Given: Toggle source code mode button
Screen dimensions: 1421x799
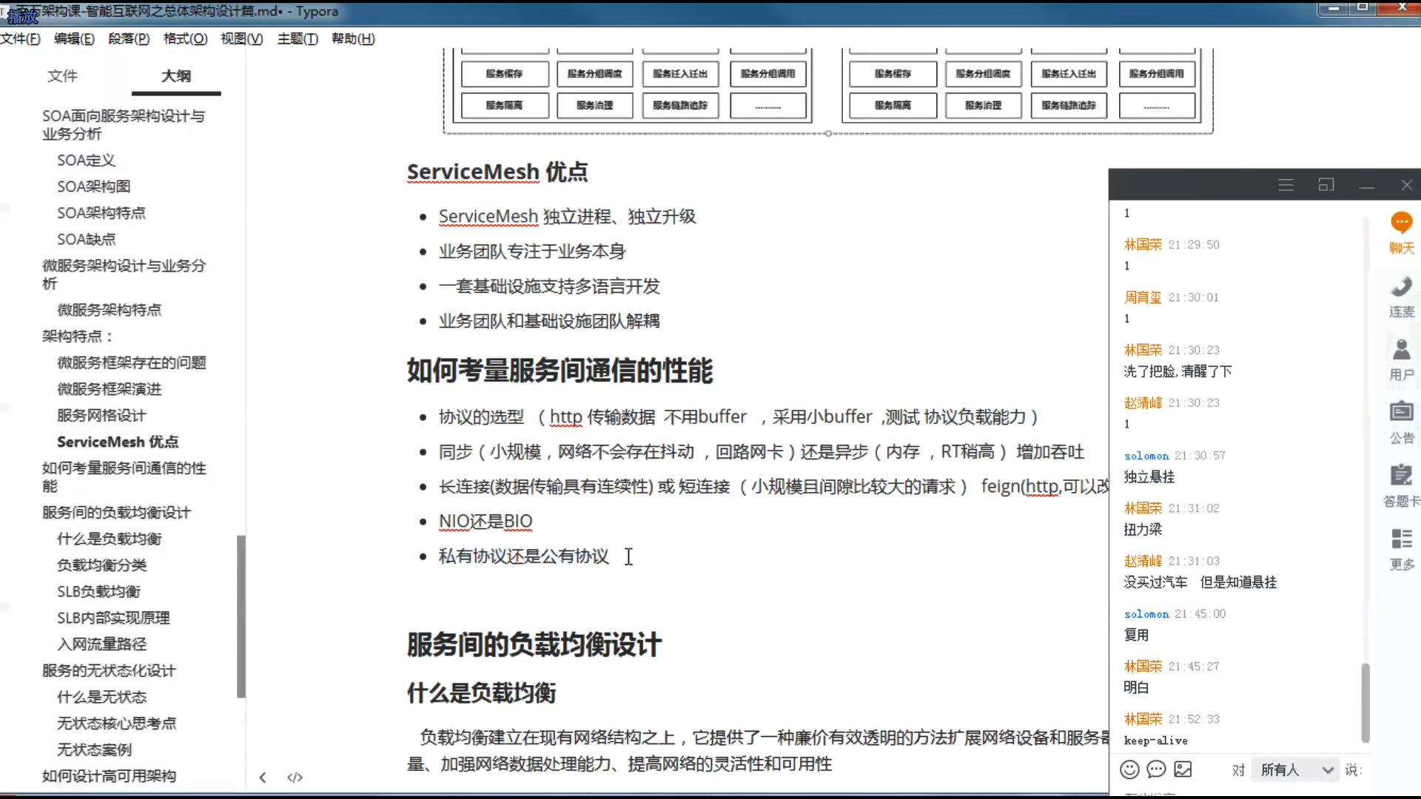Looking at the screenshot, I should pyautogui.click(x=295, y=777).
